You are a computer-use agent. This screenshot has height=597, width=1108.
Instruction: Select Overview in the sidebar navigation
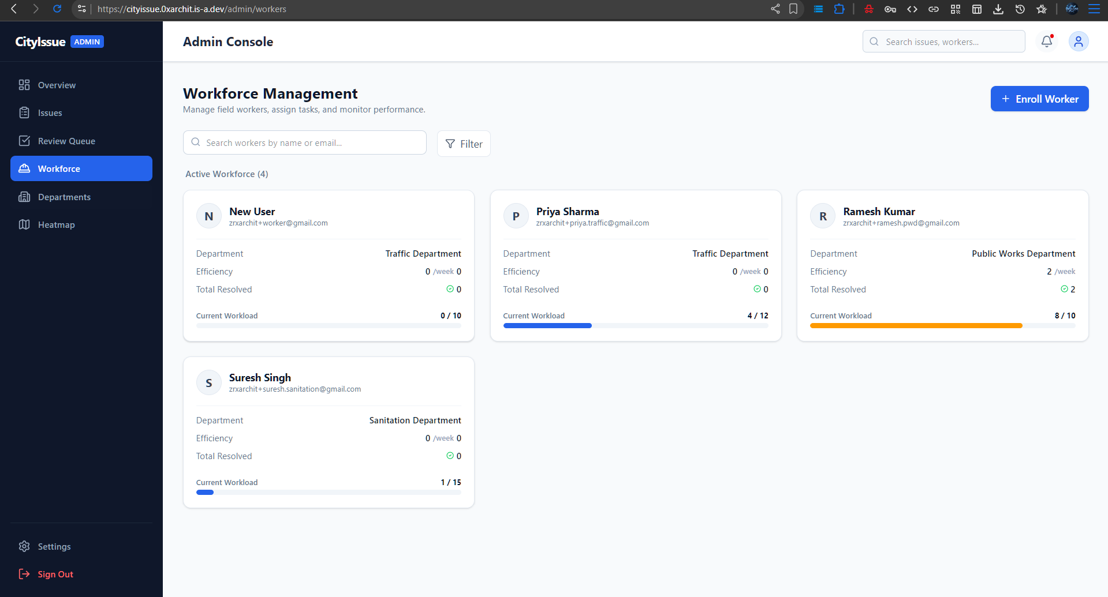point(56,85)
